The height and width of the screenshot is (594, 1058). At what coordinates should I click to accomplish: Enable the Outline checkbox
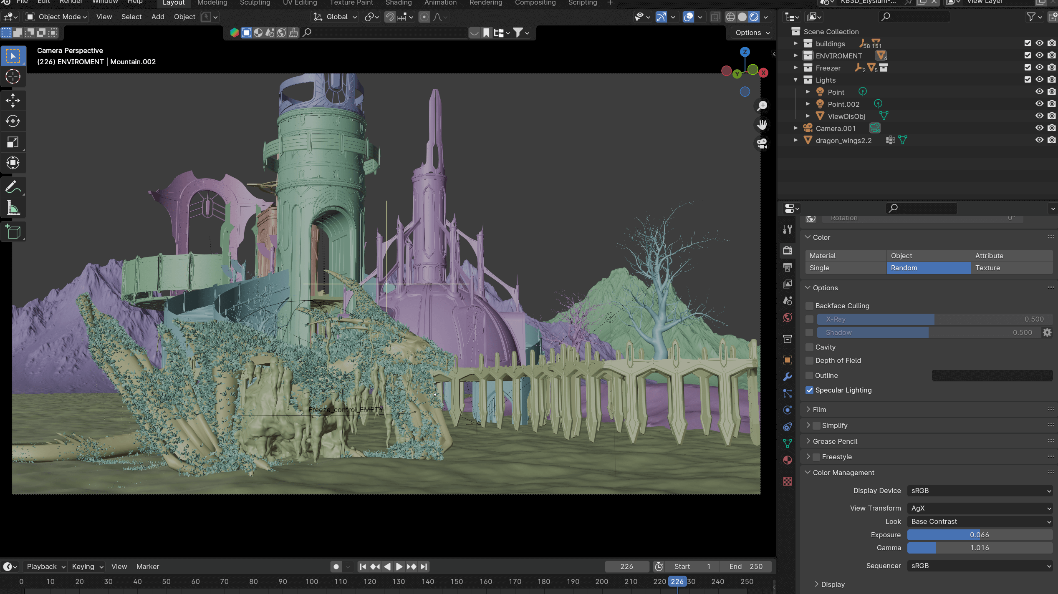click(809, 375)
